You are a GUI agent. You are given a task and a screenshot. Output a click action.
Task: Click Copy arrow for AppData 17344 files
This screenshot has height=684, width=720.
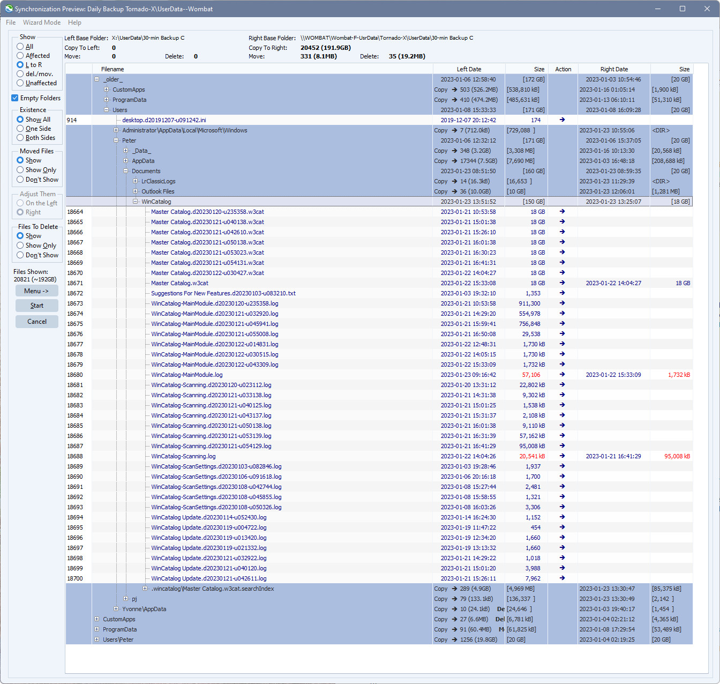tap(454, 161)
